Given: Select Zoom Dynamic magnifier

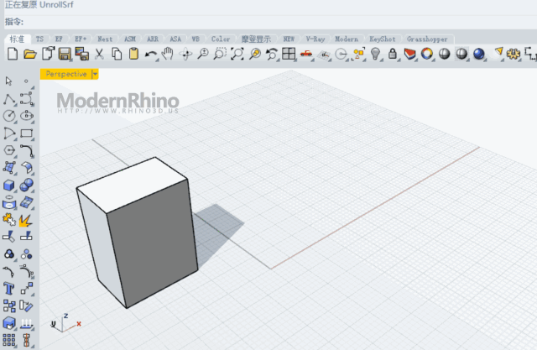Looking at the screenshot, I should [x=203, y=54].
